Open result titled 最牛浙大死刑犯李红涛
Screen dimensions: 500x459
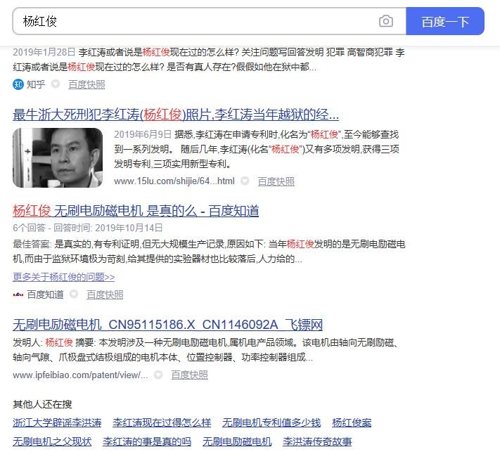(x=176, y=115)
